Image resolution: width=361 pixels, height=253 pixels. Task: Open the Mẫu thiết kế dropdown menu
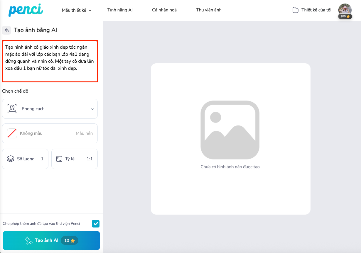point(77,10)
